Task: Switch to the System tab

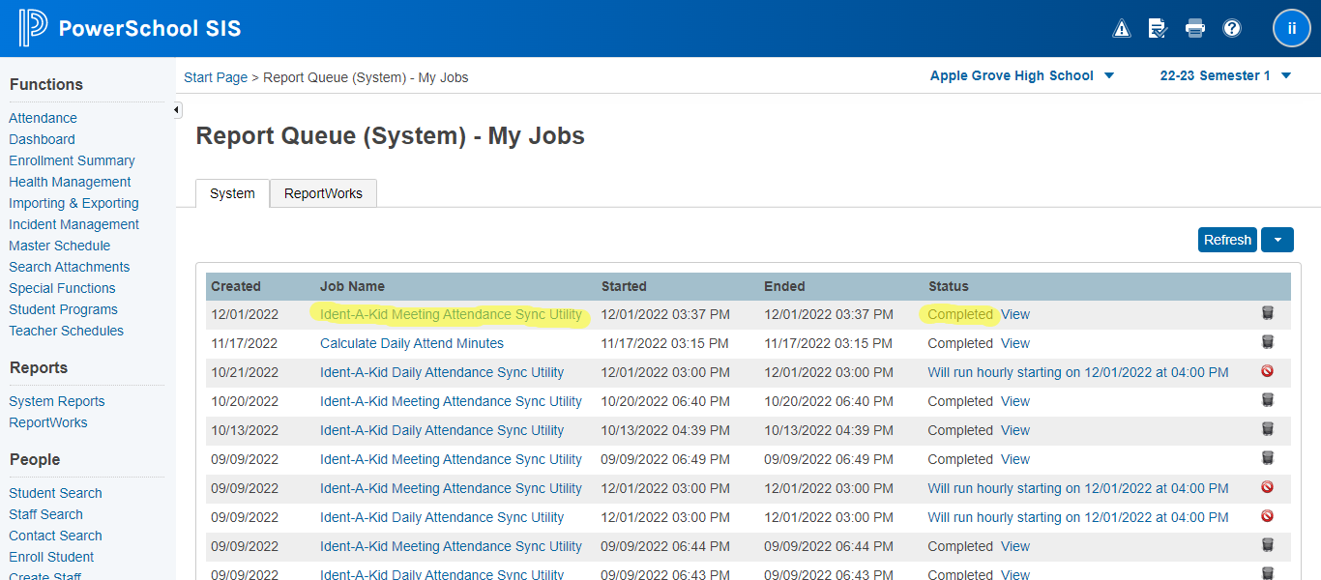Action: point(232,193)
